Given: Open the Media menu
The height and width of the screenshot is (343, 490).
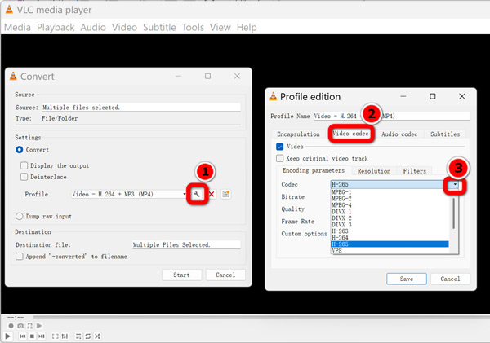Looking at the screenshot, I should pyautogui.click(x=17, y=28).
